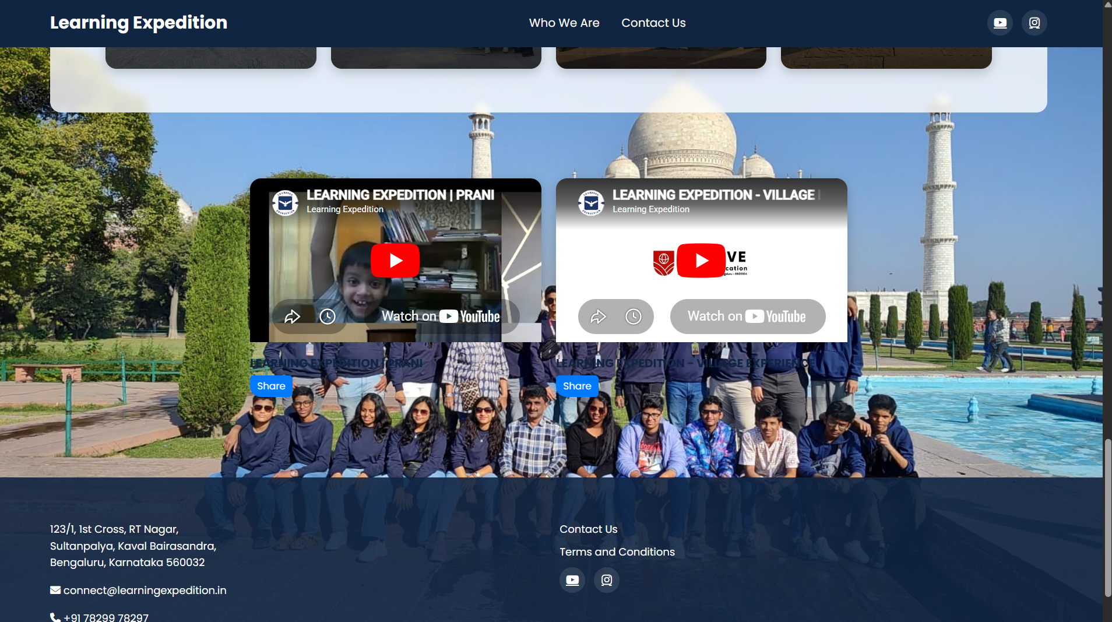Screen dimensions: 1112x622
Task: Click the envelope icon beside the email address
Action: [55, 591]
